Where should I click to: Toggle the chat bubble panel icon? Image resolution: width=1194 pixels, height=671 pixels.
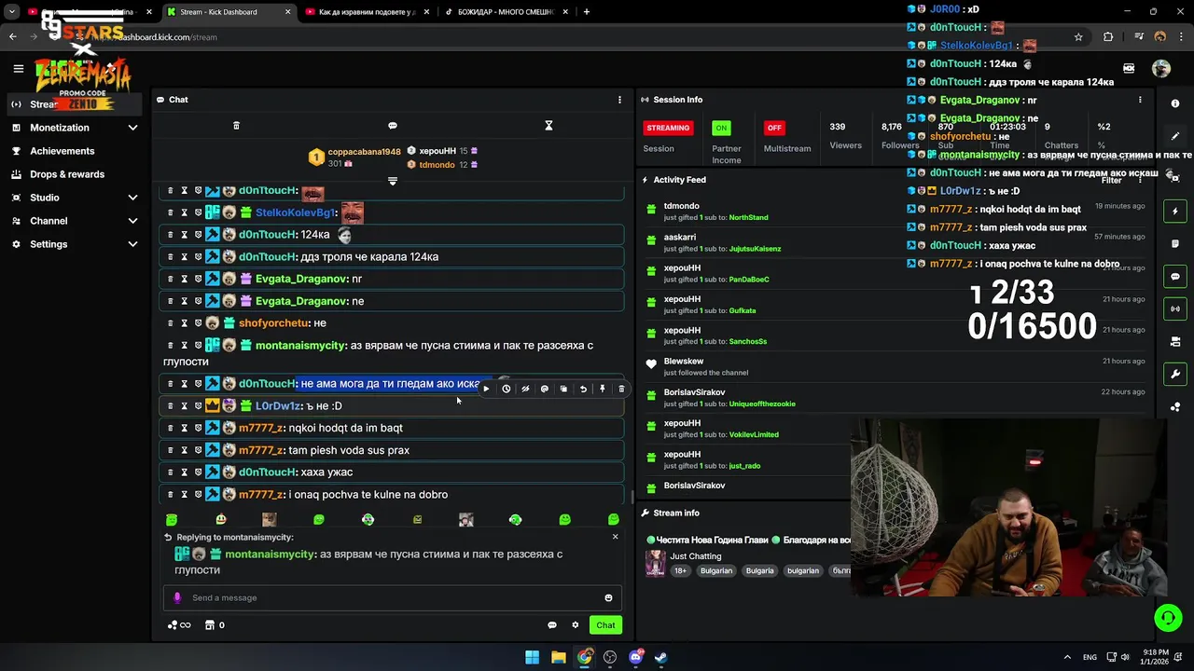click(x=1175, y=277)
